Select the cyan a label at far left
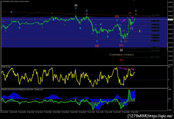The width and height of the screenshot is (174, 119). tap(11, 12)
